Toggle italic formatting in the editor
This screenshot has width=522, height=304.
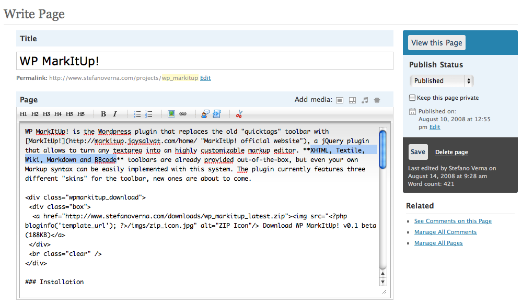[x=115, y=114]
